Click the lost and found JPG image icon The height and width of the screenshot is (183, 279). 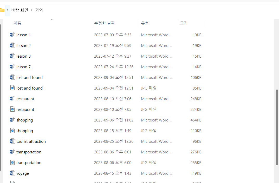[12, 88]
